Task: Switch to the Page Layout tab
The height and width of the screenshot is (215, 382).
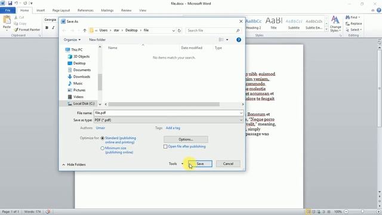Action: point(61,10)
